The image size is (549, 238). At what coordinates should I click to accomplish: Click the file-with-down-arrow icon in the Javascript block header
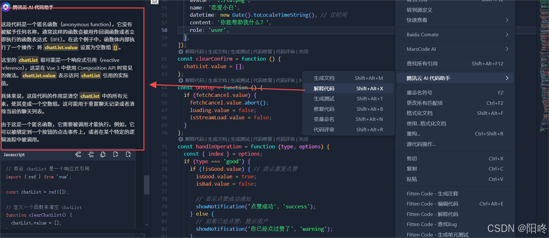tap(128, 154)
